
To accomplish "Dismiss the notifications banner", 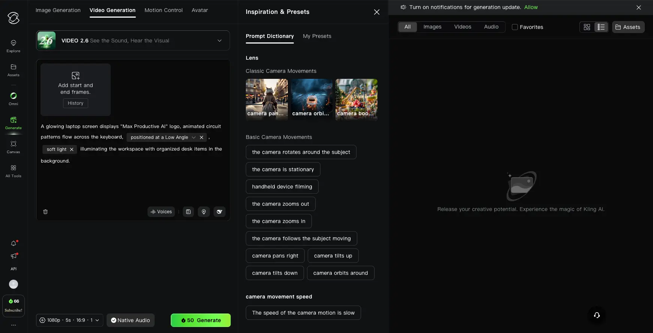I will tap(639, 8).
